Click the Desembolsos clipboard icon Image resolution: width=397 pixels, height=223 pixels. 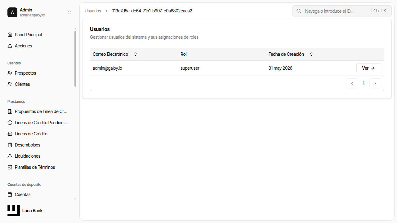pyautogui.click(x=10, y=145)
